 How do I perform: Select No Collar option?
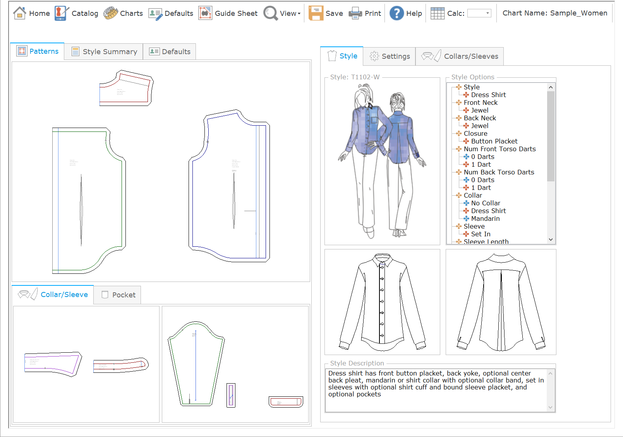click(x=486, y=203)
